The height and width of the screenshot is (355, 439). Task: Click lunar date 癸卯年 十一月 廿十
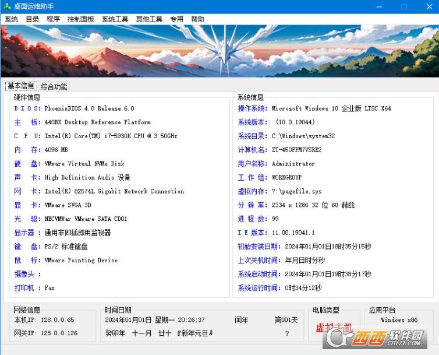pos(138,333)
